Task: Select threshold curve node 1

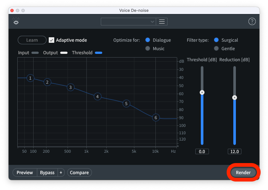Action: (30, 78)
